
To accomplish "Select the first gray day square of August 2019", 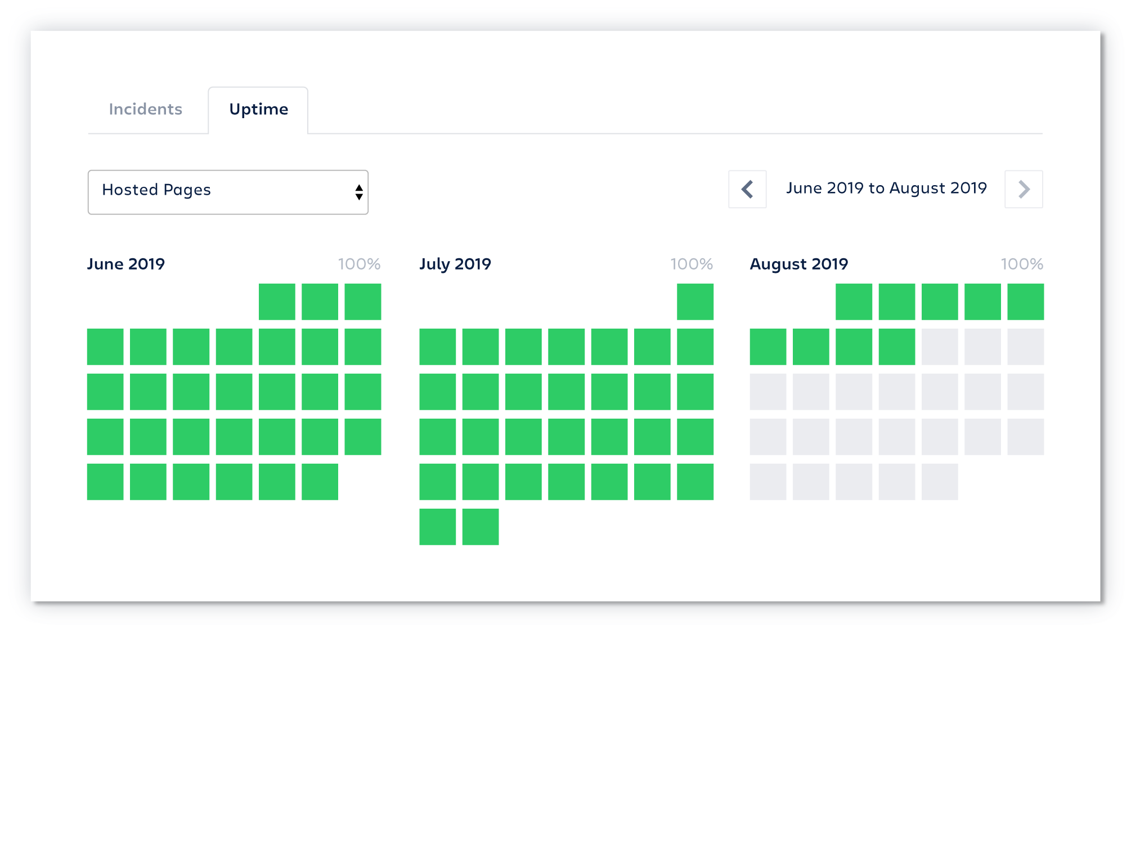I will 940,347.
